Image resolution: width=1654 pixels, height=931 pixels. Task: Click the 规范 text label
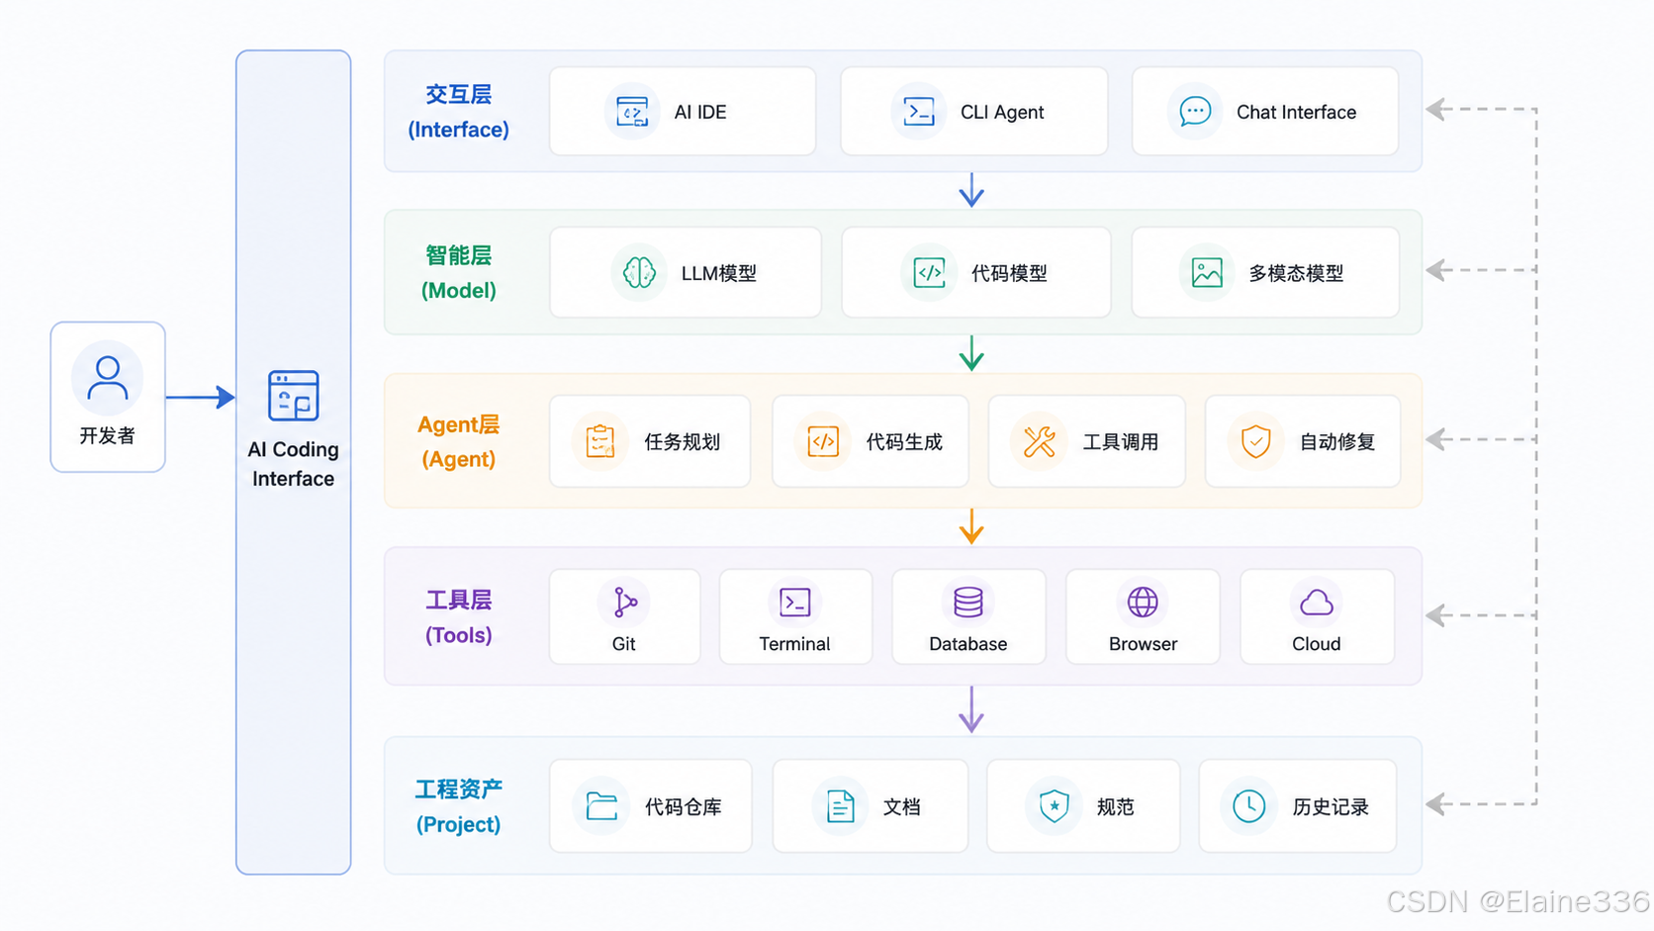pos(1116,807)
